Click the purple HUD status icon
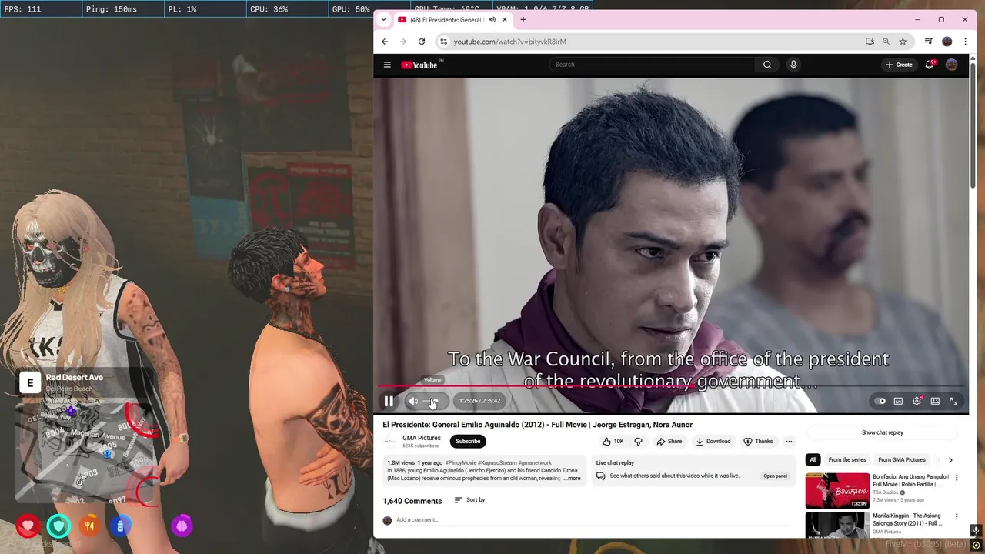 [182, 526]
